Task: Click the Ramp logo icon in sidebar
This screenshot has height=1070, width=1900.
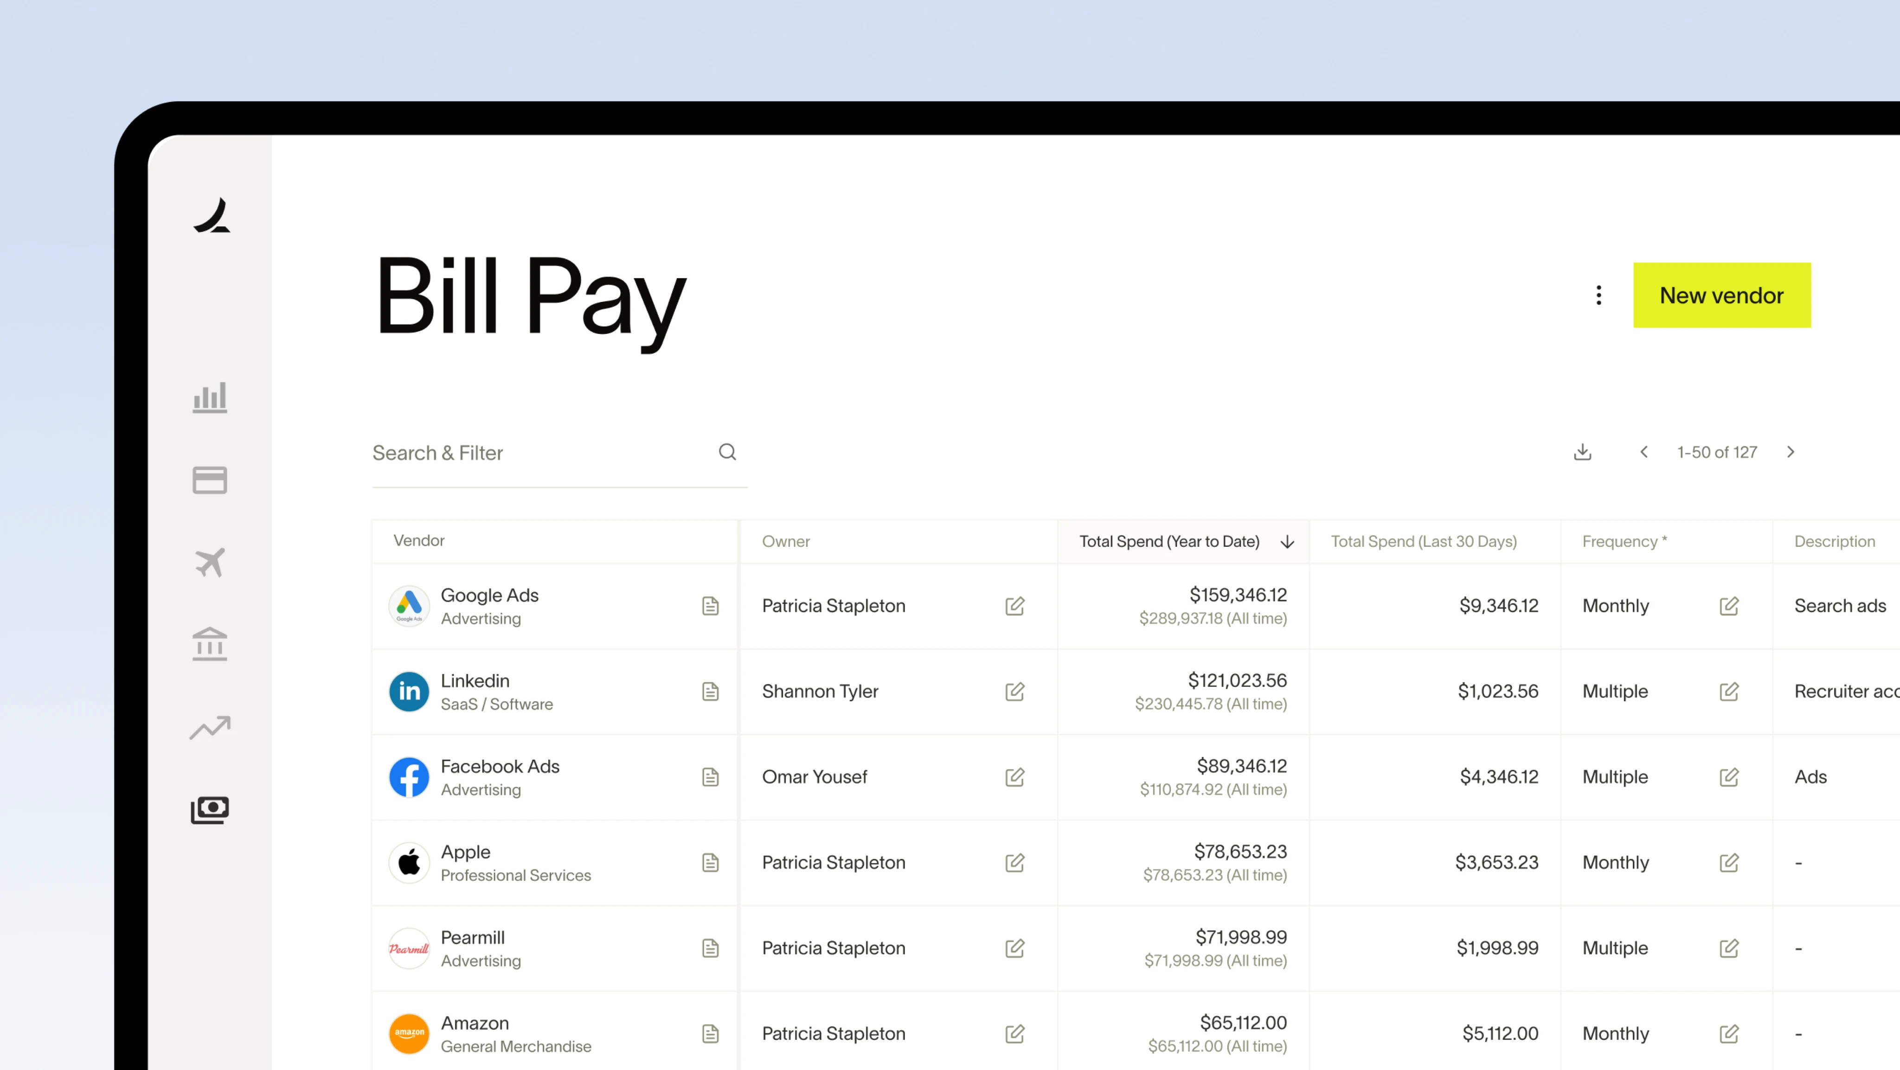Action: click(x=212, y=215)
